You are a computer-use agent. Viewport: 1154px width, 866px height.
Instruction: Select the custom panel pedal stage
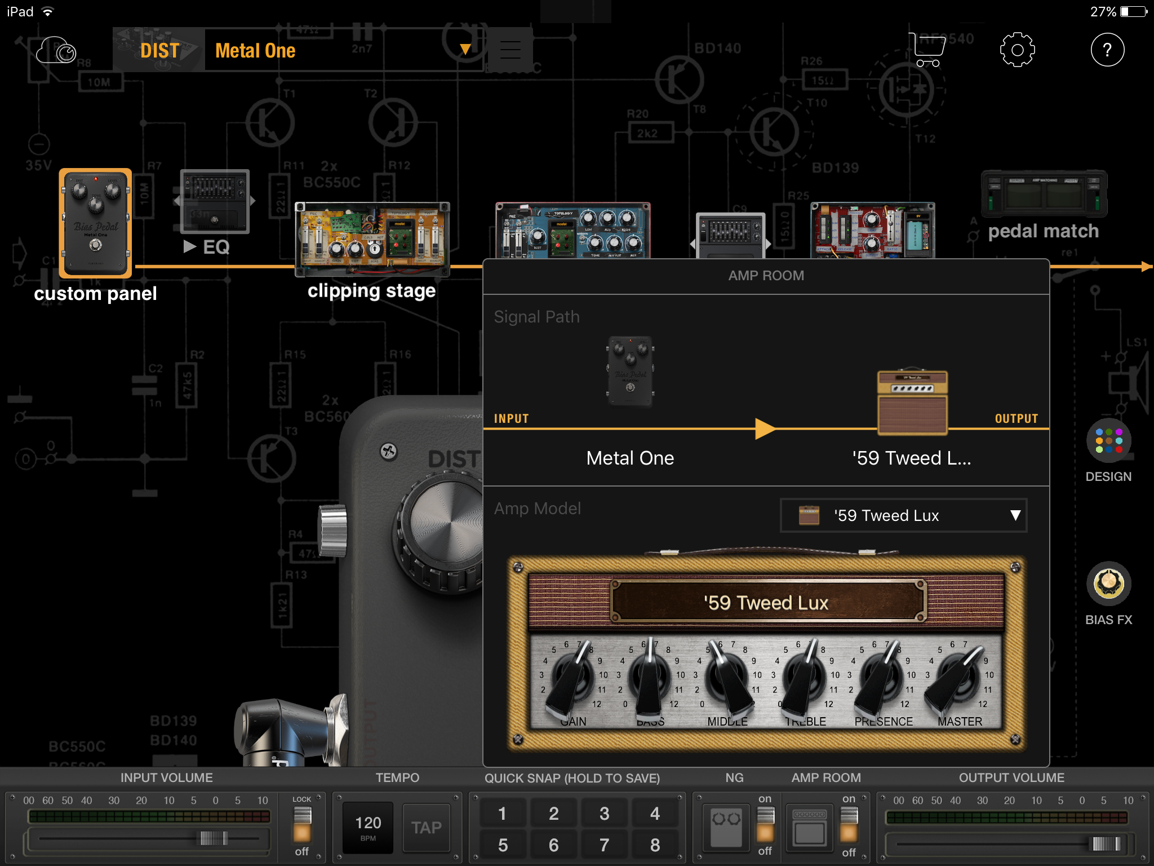click(x=95, y=223)
